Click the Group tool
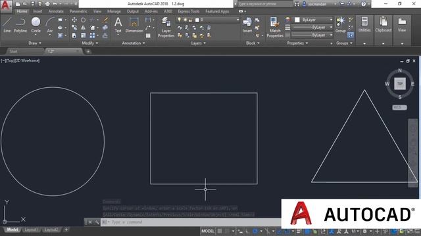 341,25
